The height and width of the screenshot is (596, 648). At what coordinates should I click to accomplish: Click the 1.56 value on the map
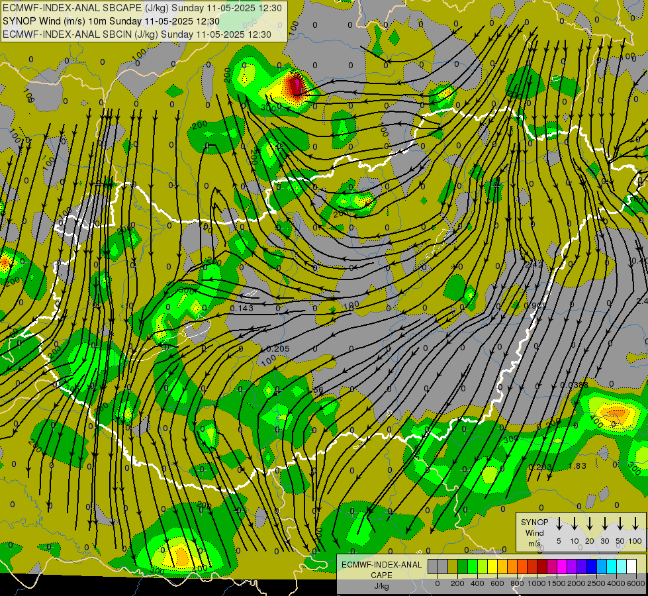coord(315,389)
